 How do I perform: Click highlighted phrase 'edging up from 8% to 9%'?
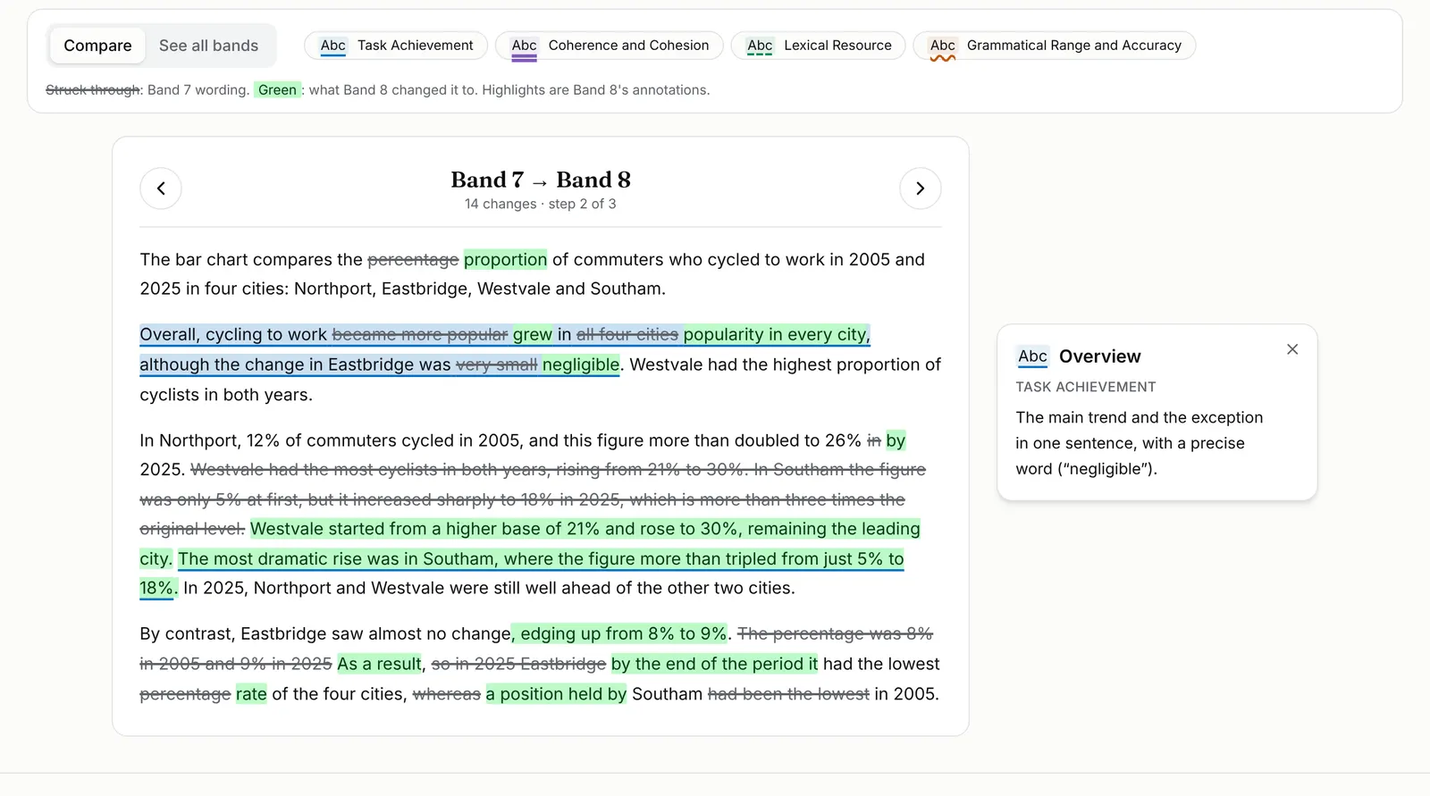[619, 634]
